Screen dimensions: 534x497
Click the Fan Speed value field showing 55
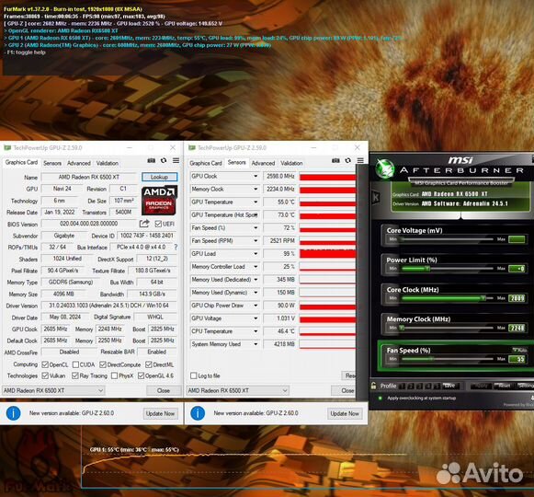tap(517, 359)
